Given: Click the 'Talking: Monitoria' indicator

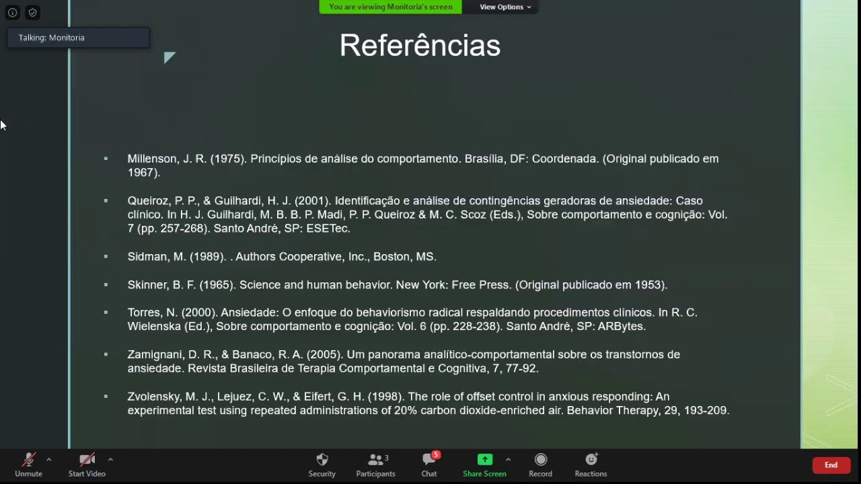Looking at the screenshot, I should pyautogui.click(x=79, y=38).
